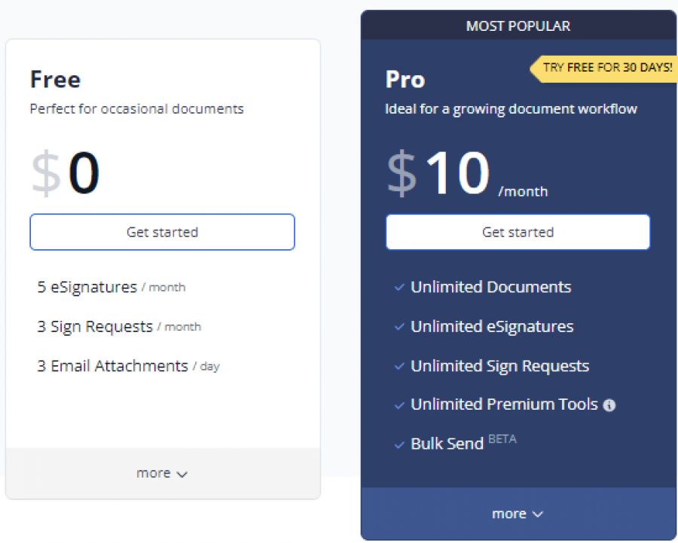Viewport: 678px width, 543px height.
Task: Click the Pro plan title
Action: (405, 79)
